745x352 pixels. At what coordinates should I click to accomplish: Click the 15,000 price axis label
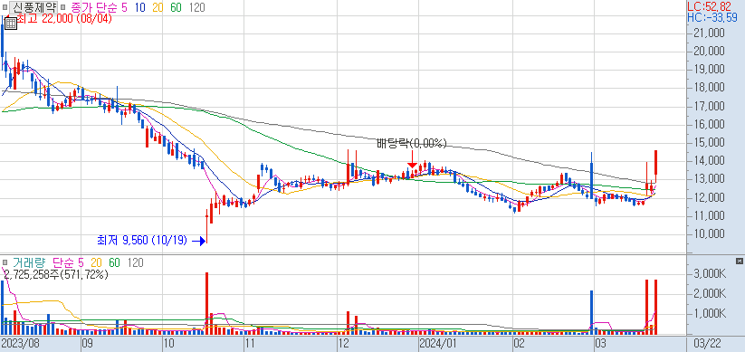pyautogui.click(x=710, y=143)
